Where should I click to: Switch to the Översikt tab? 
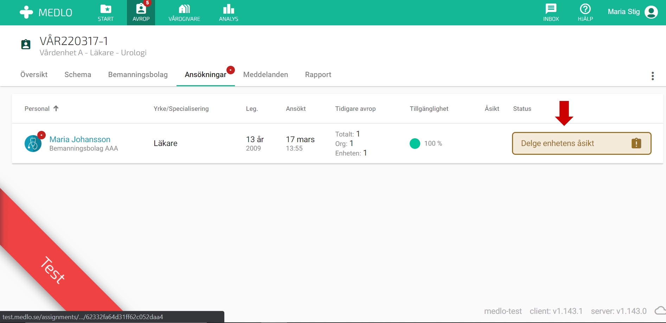34,75
